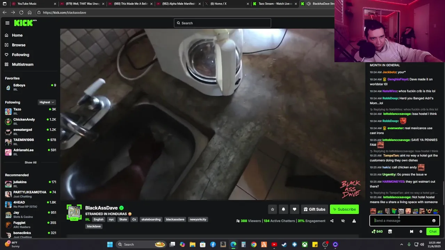The height and width of the screenshot is (250, 445).
Task: Click the green Subscribe button
Action: pyautogui.click(x=344, y=209)
